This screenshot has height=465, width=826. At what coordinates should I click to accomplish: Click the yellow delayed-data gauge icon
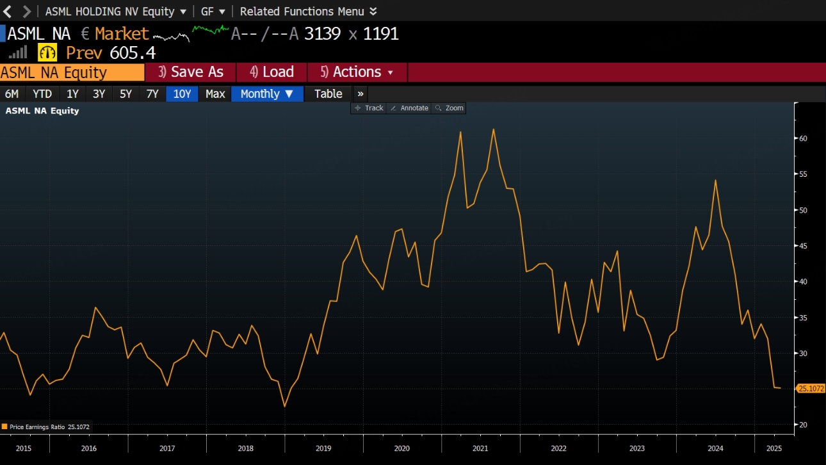point(47,53)
